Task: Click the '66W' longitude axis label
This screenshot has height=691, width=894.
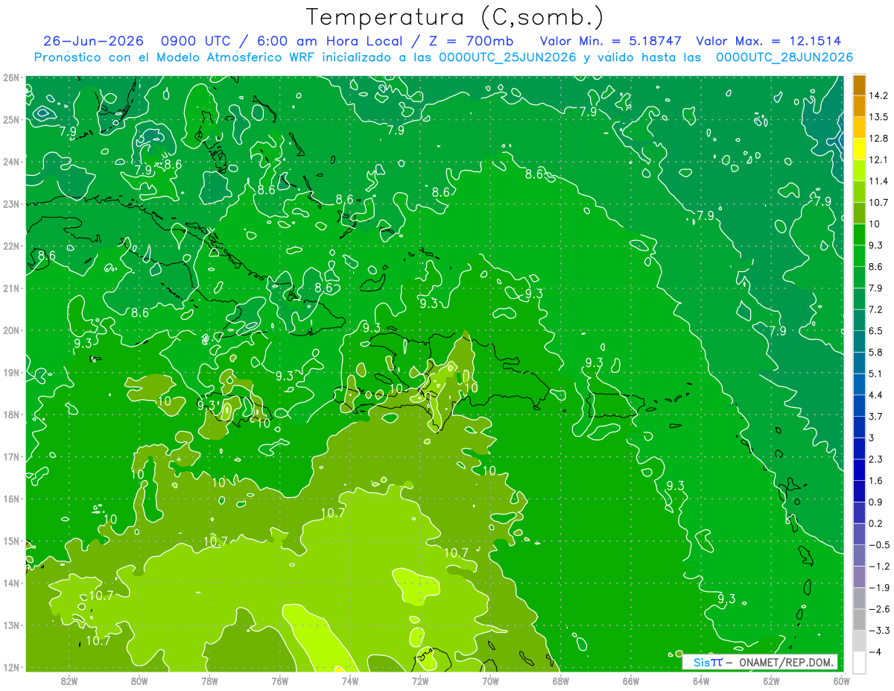Action: point(631,681)
